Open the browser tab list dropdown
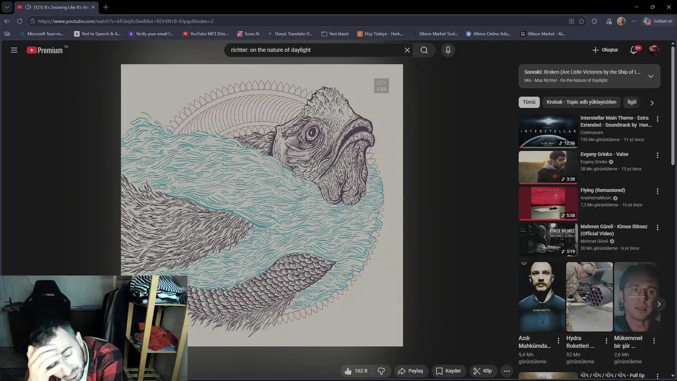The width and height of the screenshot is (677, 381). click(7, 7)
